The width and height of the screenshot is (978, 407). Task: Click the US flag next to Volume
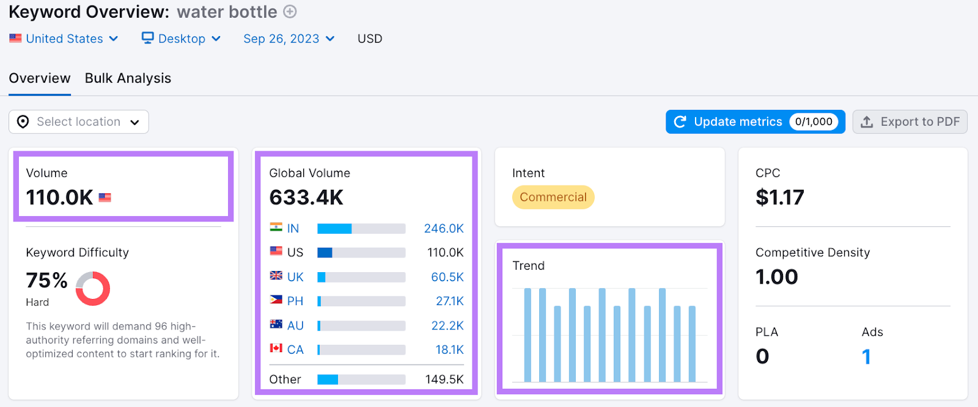point(105,198)
